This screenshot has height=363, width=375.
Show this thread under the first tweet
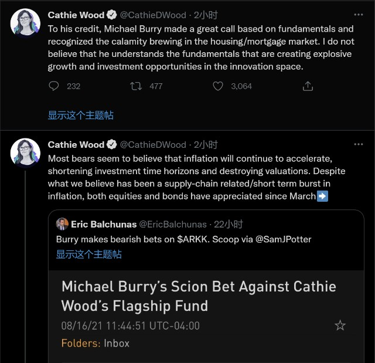[x=80, y=116]
